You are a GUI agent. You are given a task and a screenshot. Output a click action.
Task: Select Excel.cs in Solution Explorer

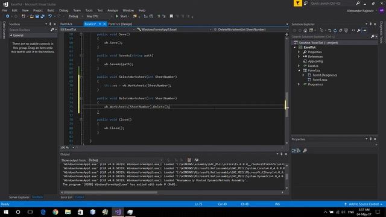pyautogui.click(x=313, y=66)
